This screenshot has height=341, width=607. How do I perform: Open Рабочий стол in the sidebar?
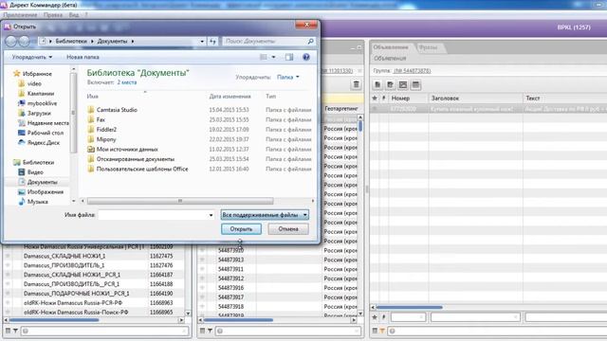tap(45, 133)
